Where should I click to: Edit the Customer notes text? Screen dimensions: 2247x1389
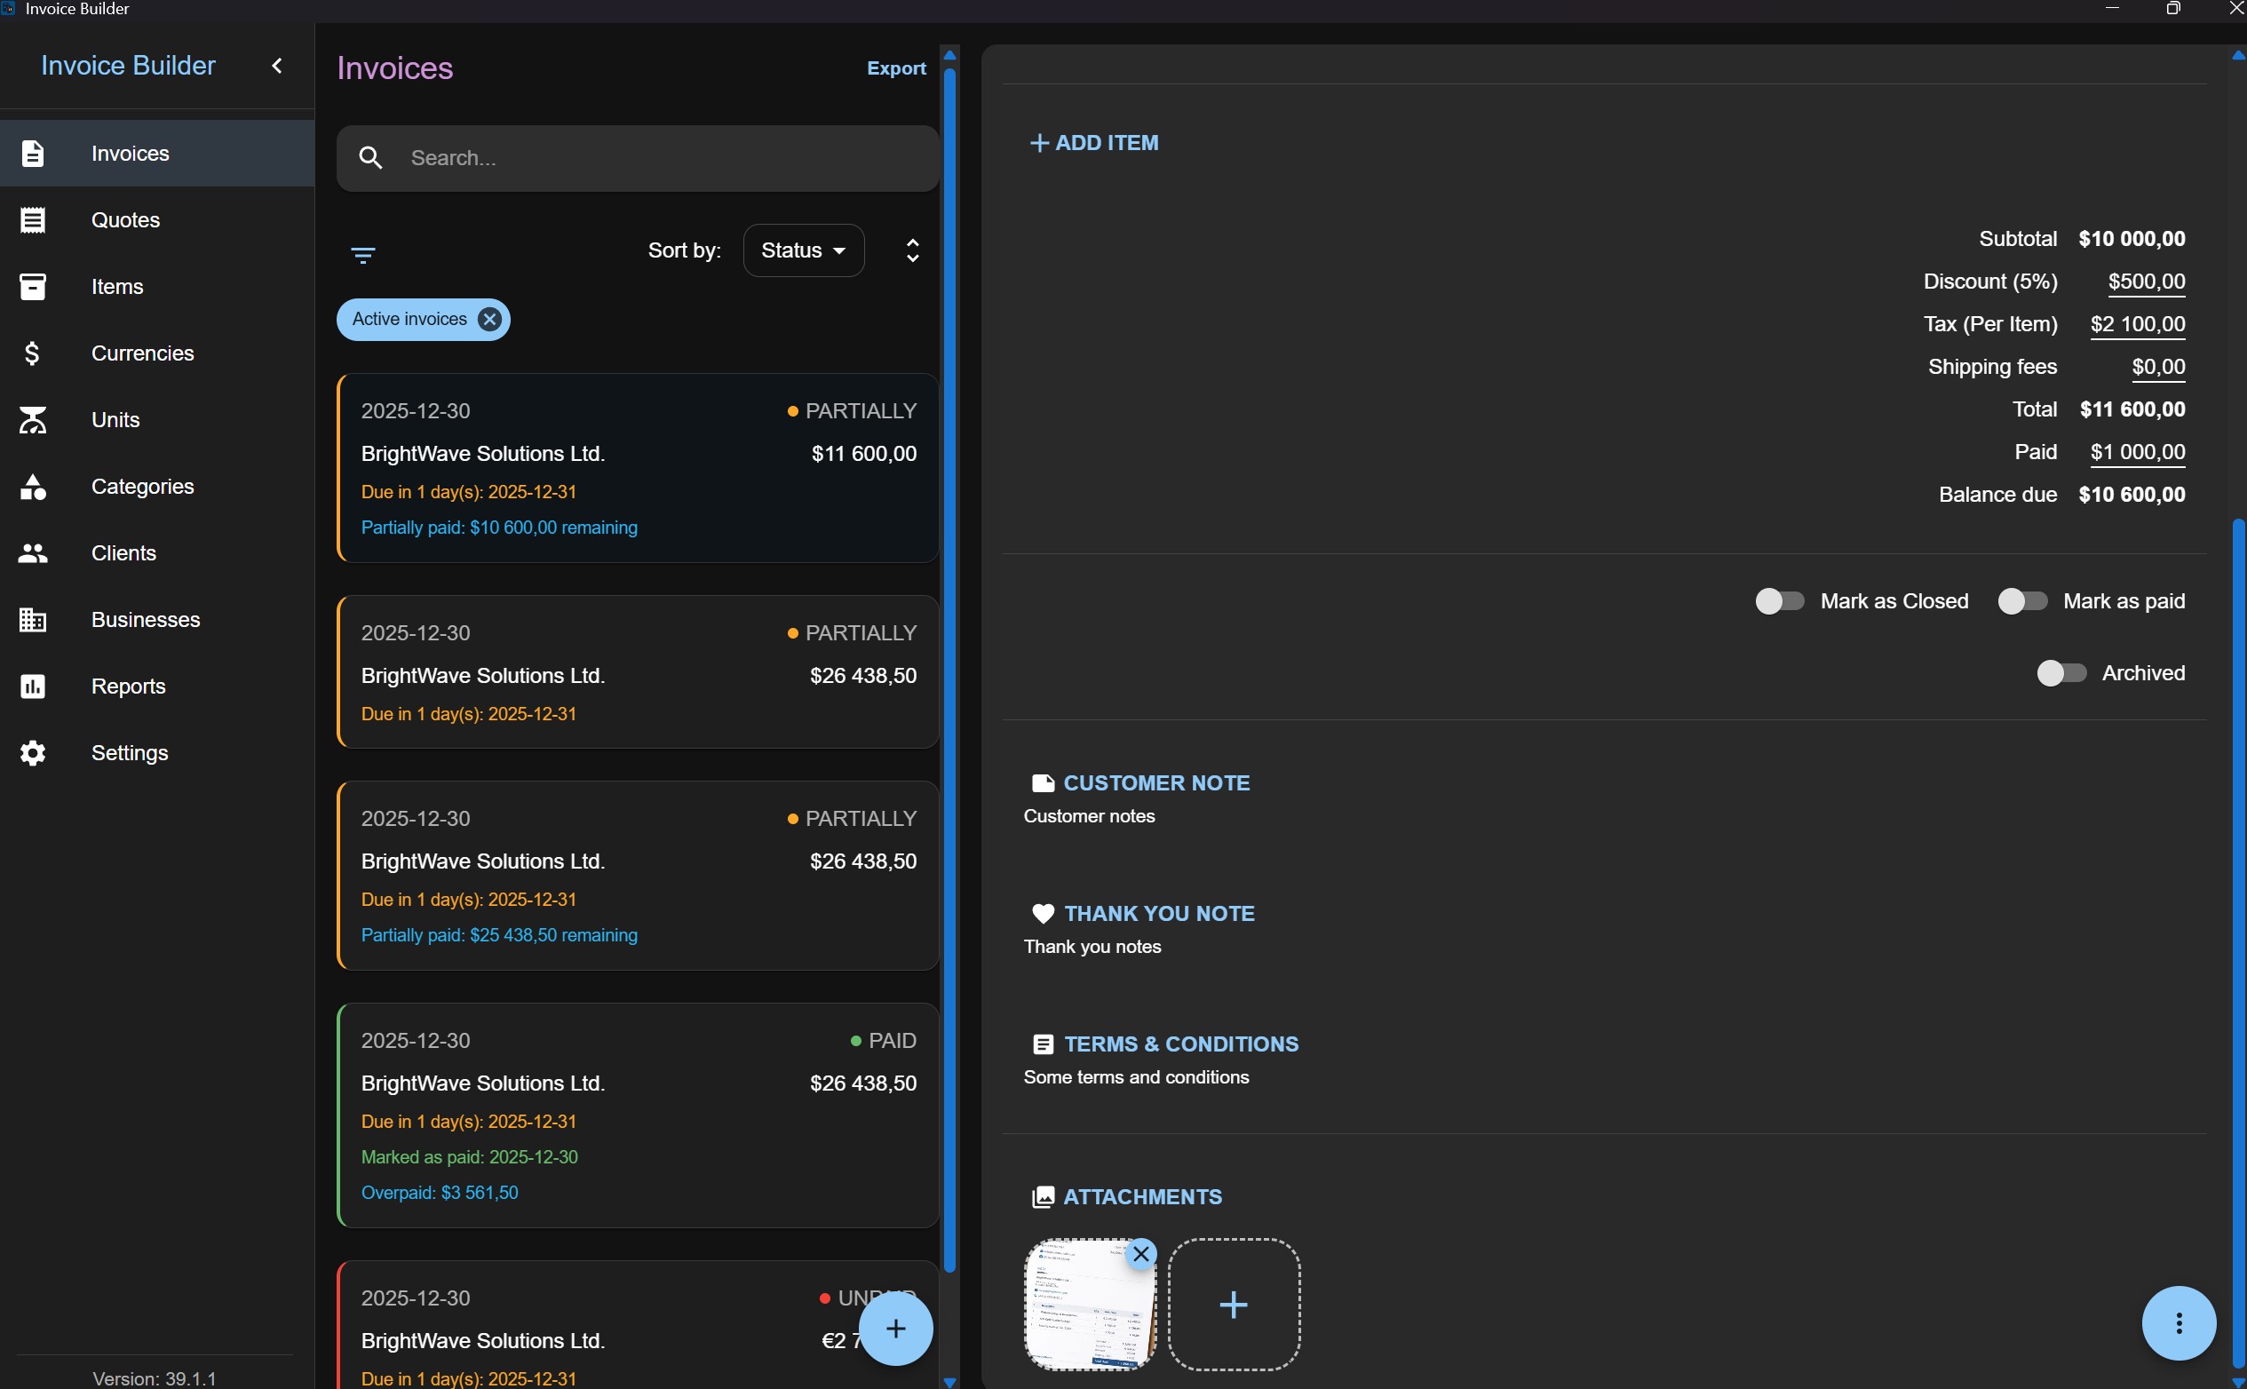[x=1090, y=817]
